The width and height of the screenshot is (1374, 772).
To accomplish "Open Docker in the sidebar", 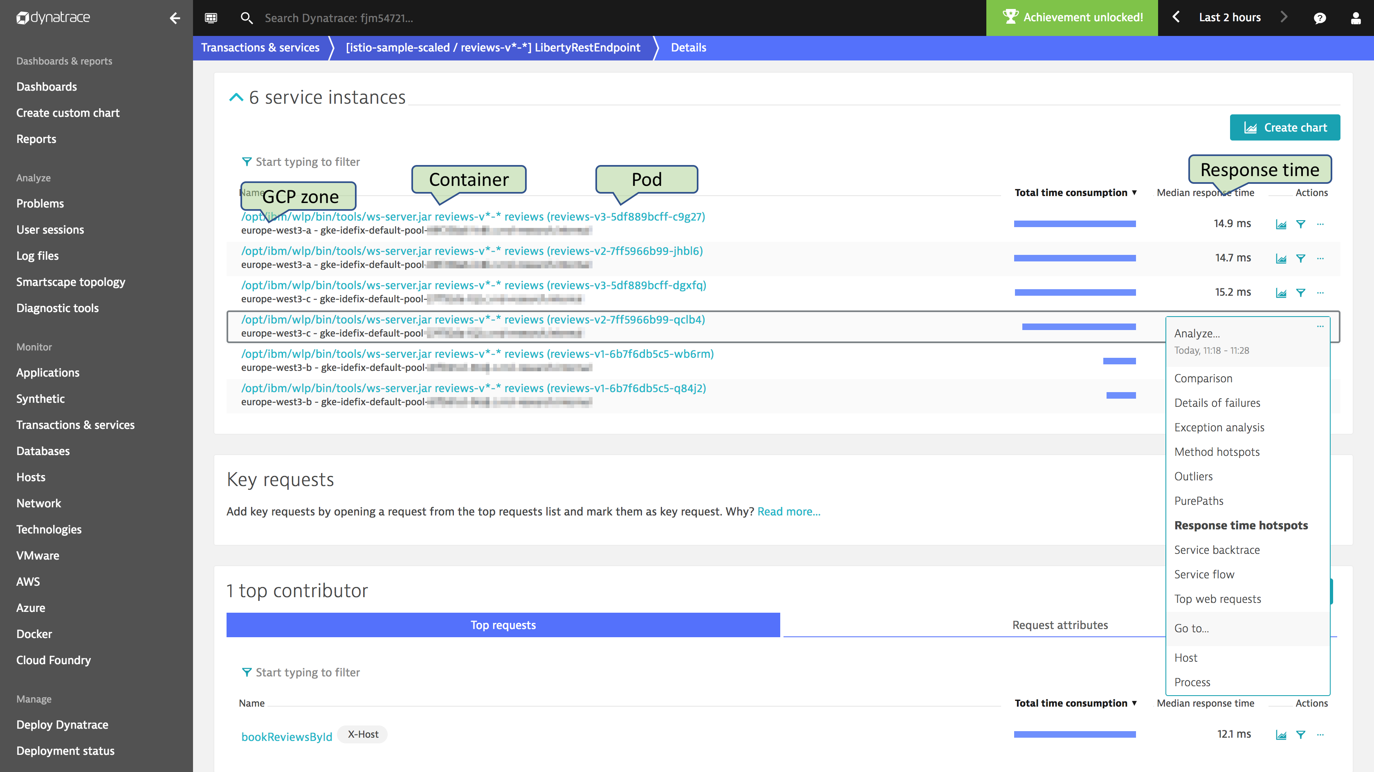I will click(x=34, y=634).
